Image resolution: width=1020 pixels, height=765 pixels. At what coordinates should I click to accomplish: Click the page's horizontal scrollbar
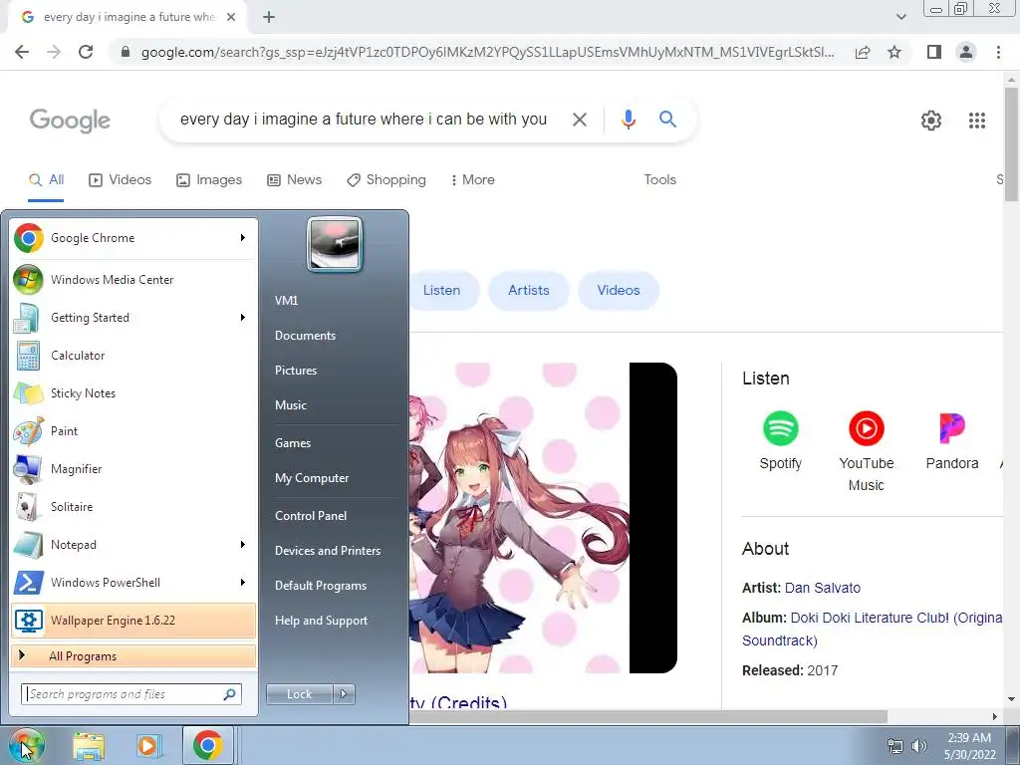click(647, 716)
